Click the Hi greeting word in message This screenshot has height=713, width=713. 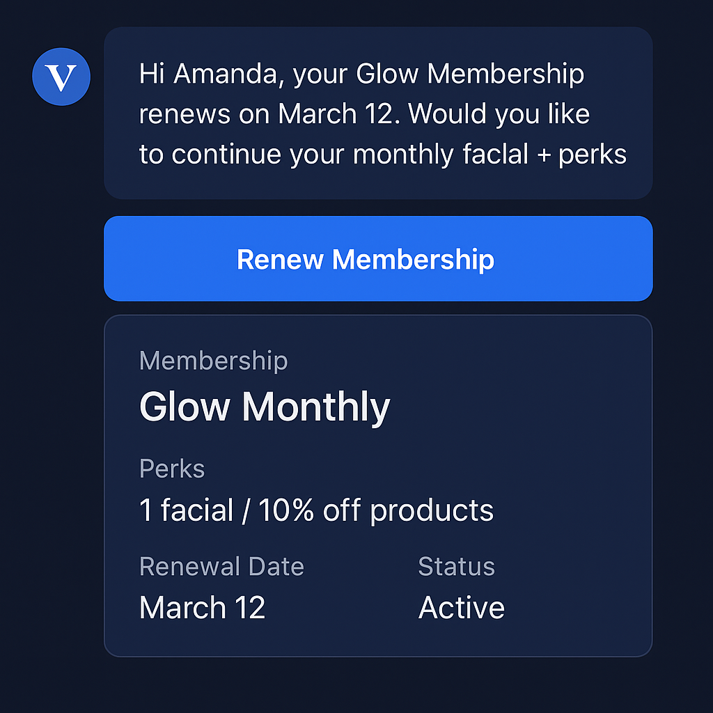pos(152,74)
